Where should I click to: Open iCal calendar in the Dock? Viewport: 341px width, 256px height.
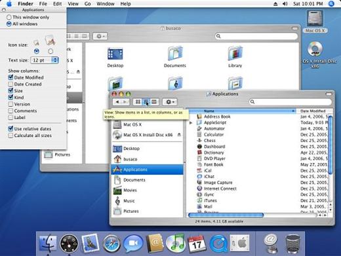(197, 244)
